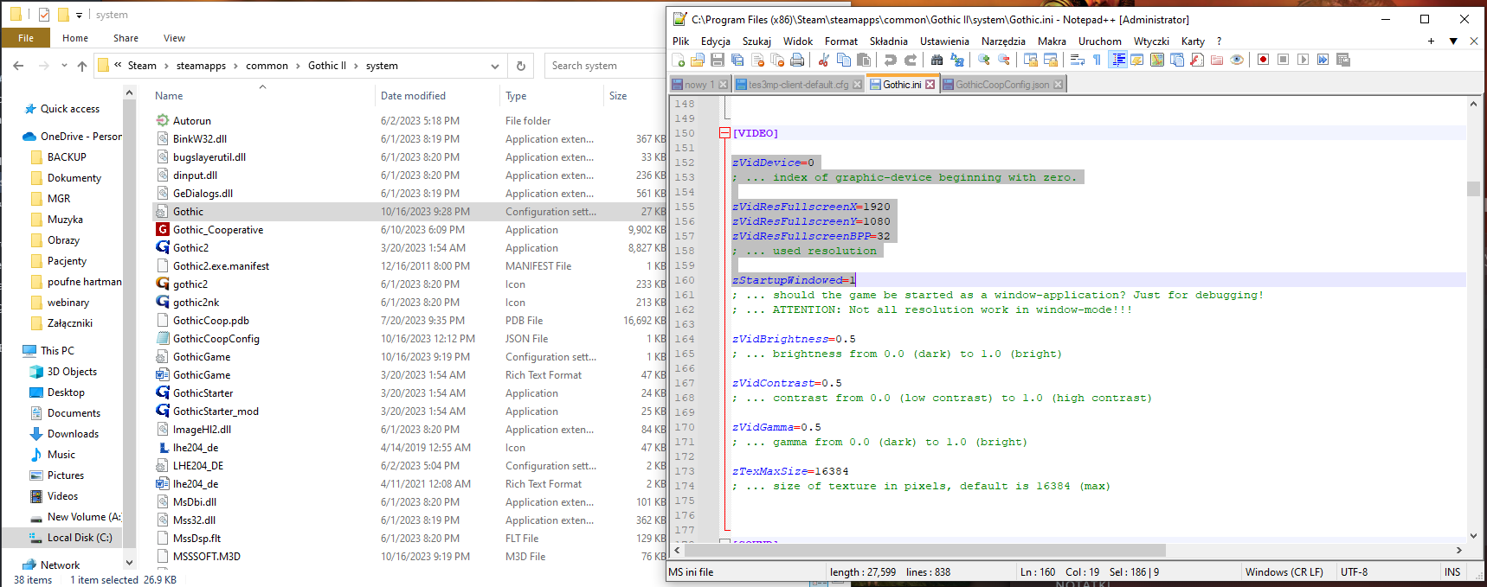Image resolution: width=1487 pixels, height=587 pixels.
Task: Click the Cut scissors icon
Action: coord(824,60)
